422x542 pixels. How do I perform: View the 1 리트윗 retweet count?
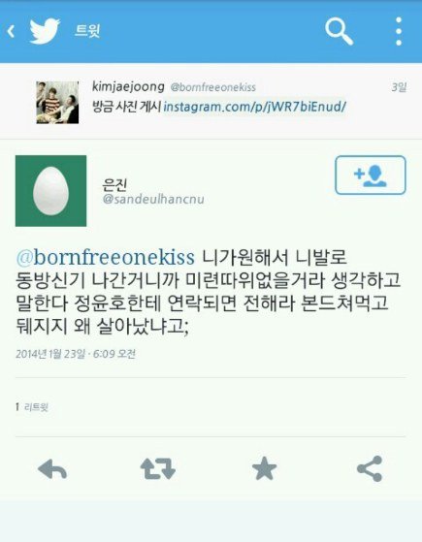point(32,407)
